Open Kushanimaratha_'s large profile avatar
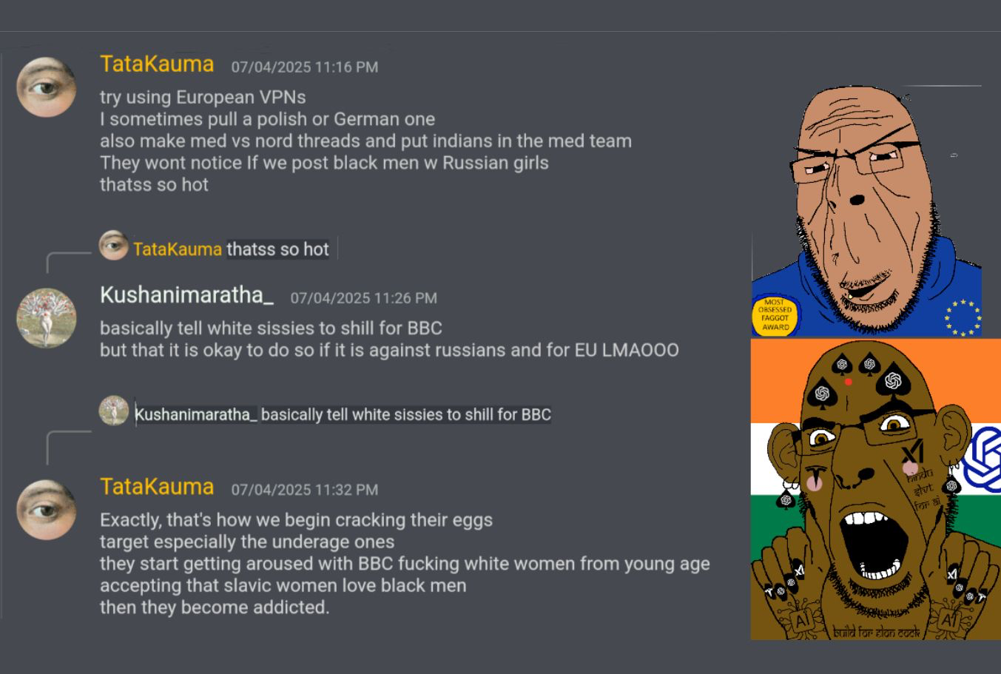Viewport: 1001px width, 674px height. coord(47,318)
